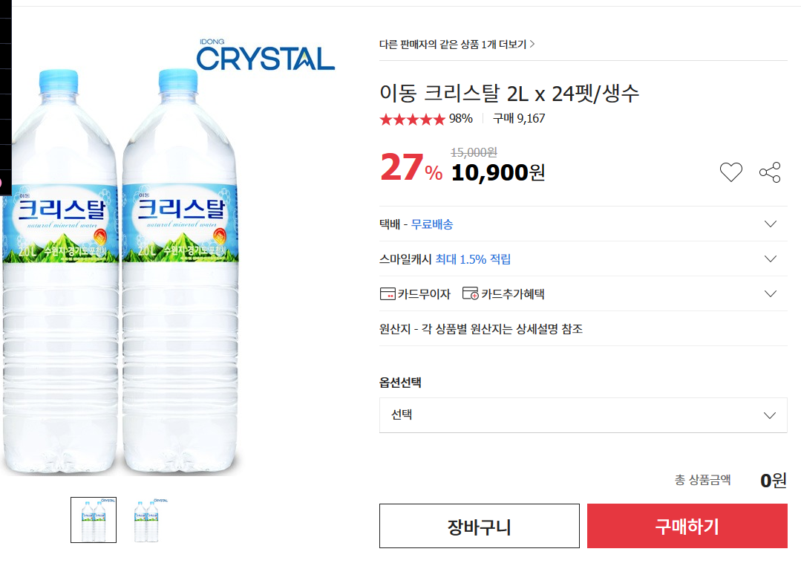Expand the card benefits row chevron
Screen dimensions: 801x569
770,293
